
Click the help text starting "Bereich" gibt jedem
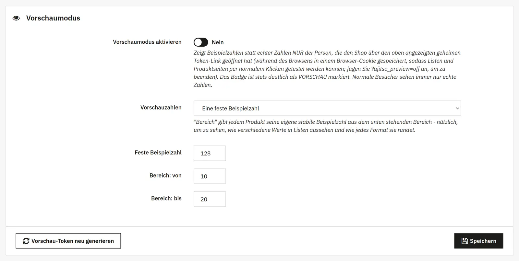[326, 126]
